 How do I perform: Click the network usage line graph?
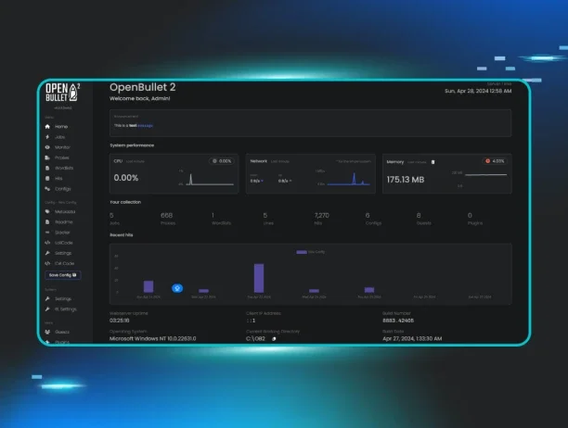point(348,180)
